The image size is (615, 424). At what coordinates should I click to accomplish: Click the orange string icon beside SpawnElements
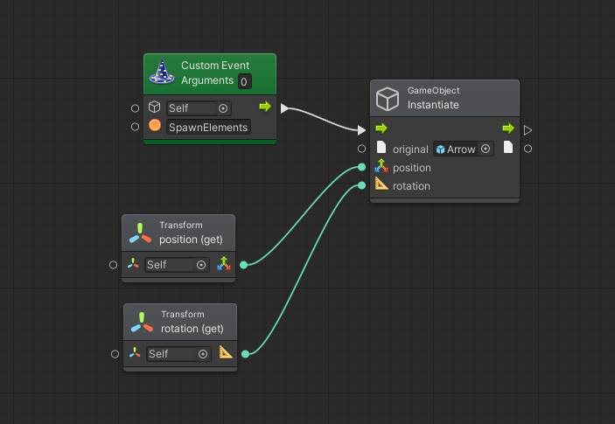coord(155,127)
